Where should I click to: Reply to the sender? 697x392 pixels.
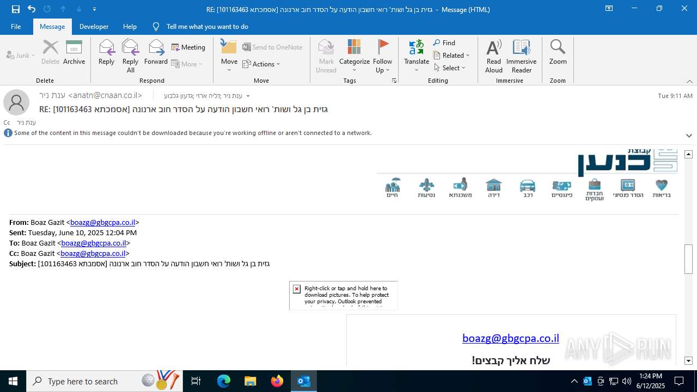pos(106,53)
